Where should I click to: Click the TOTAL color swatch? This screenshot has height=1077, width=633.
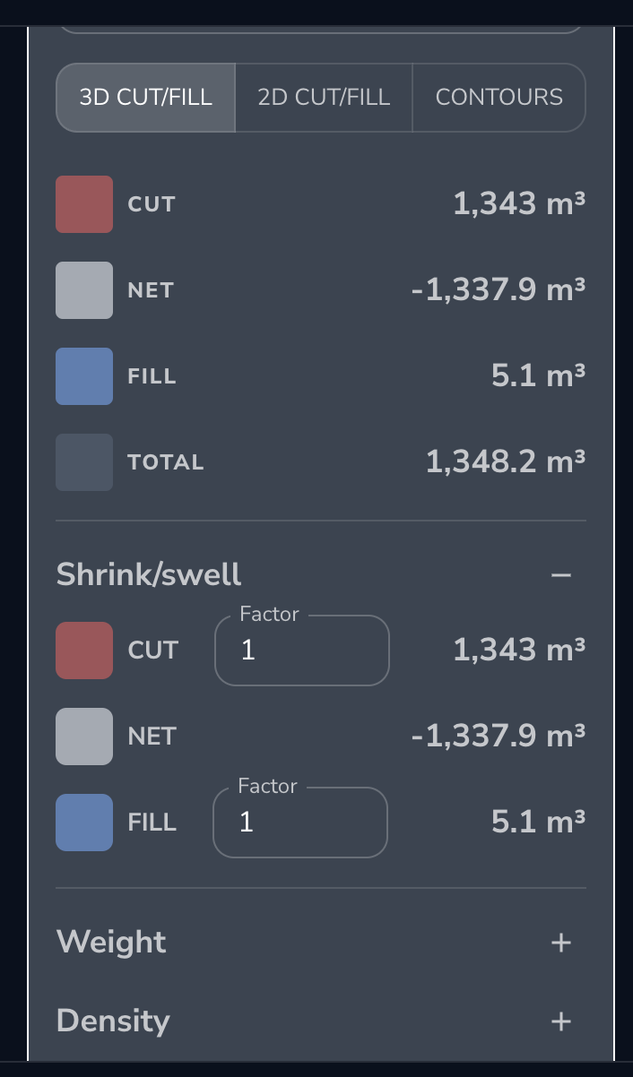pyautogui.click(x=83, y=461)
